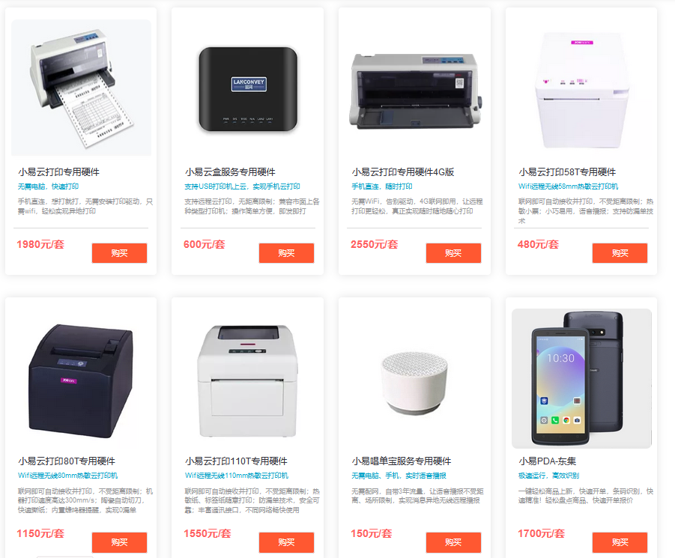The width and height of the screenshot is (675, 558).
Task: Open the PDA handheld phone image
Action: (581, 378)
